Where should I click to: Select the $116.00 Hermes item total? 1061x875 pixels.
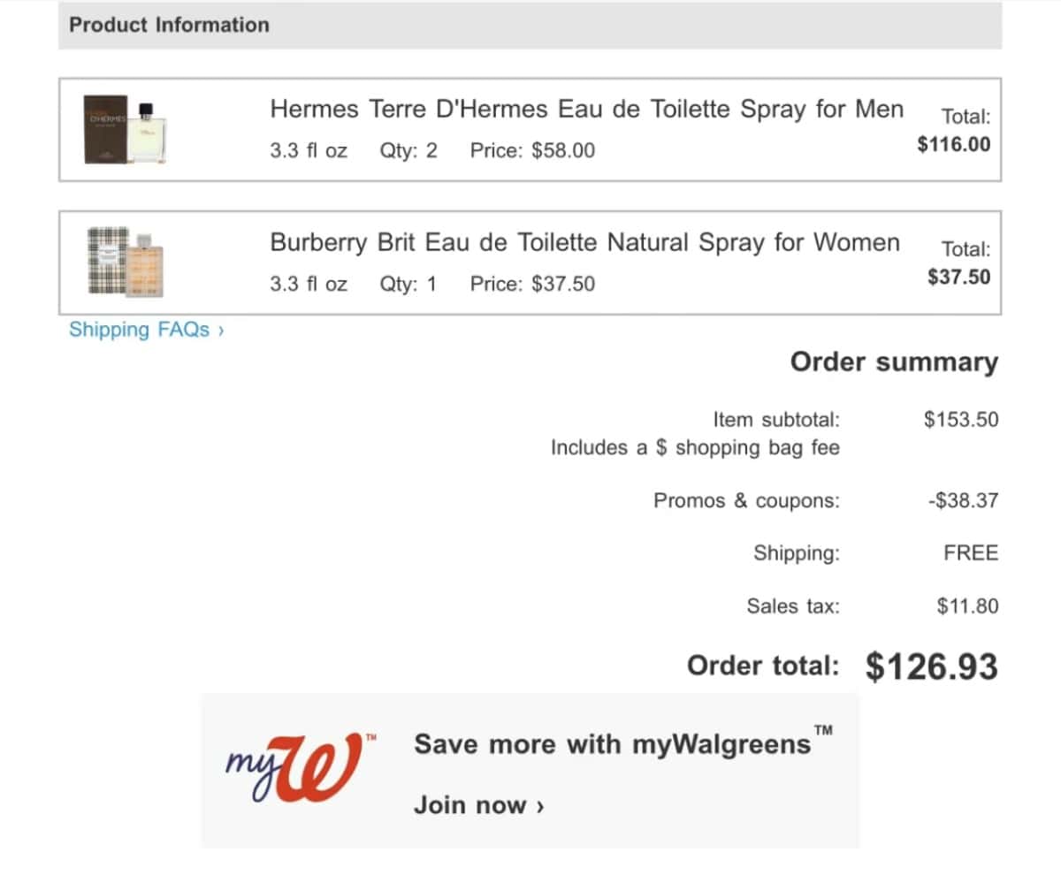coord(954,144)
